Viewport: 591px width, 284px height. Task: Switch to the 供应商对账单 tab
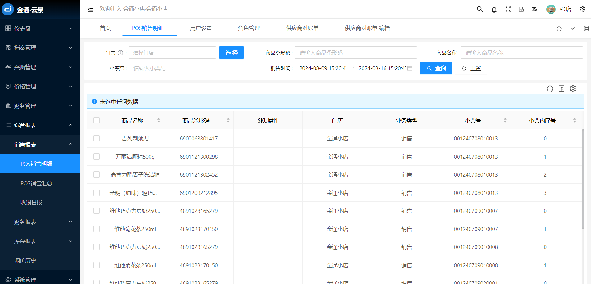click(302, 28)
